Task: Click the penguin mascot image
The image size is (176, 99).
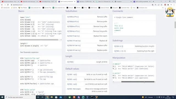Action: (x=170, y=12)
